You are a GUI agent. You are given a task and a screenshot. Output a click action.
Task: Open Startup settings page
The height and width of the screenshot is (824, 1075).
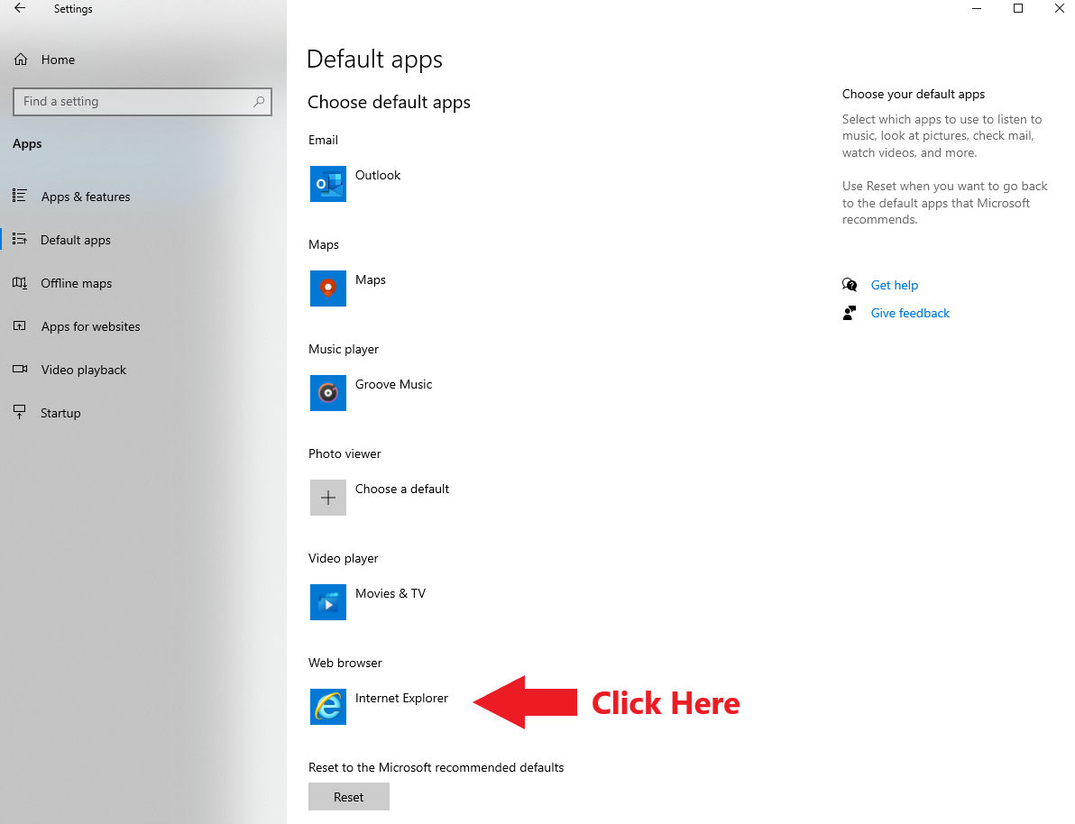tap(60, 413)
